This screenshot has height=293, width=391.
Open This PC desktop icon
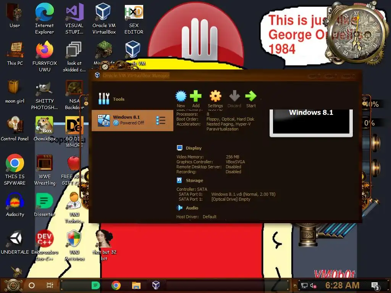tap(15, 53)
